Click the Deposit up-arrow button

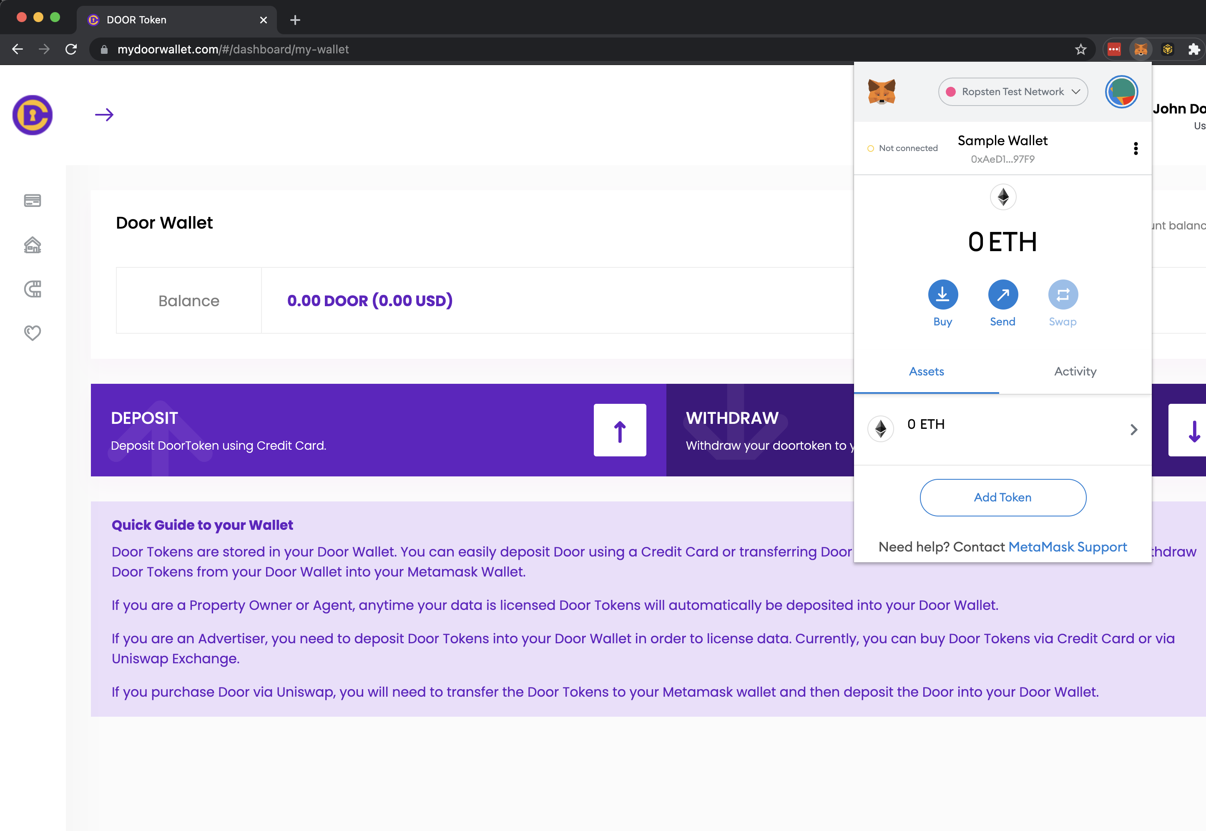click(x=620, y=430)
